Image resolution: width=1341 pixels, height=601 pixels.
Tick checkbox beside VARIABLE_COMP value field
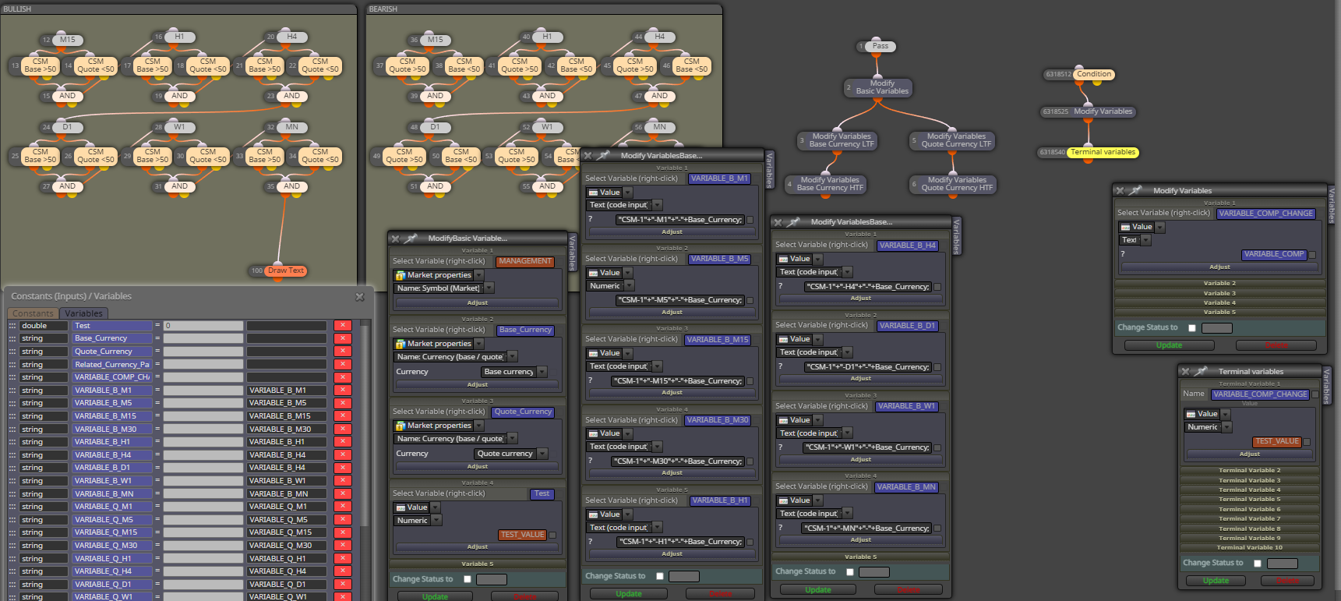coord(1312,255)
